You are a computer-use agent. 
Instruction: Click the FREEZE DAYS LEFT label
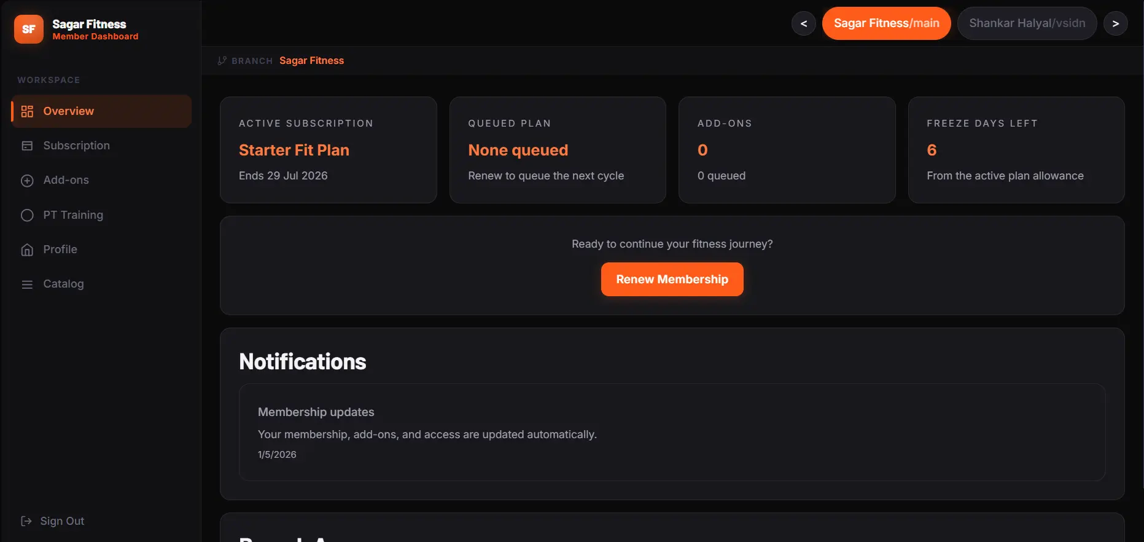982,124
